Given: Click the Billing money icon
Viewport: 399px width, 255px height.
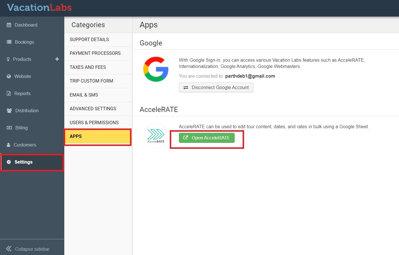Looking at the screenshot, I should [x=9, y=128].
